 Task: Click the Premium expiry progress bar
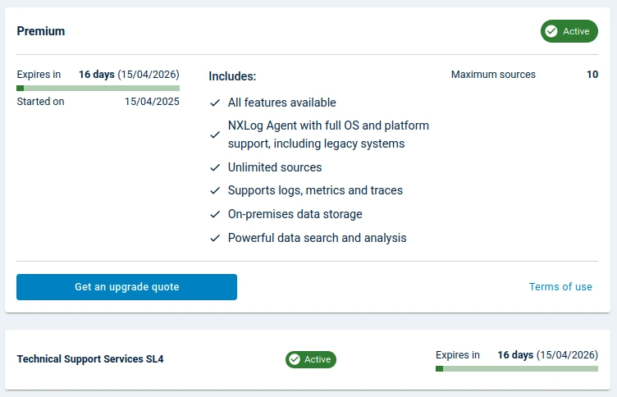[x=98, y=88]
